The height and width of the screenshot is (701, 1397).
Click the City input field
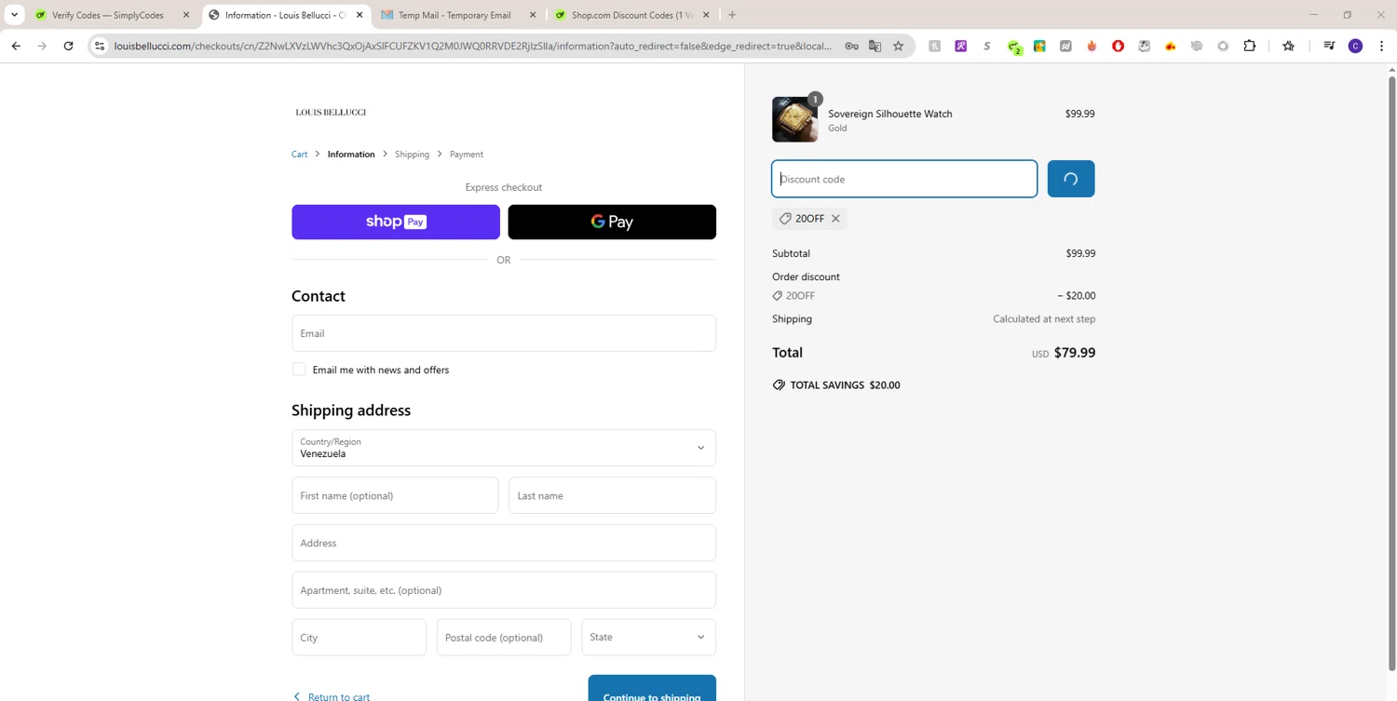click(359, 638)
